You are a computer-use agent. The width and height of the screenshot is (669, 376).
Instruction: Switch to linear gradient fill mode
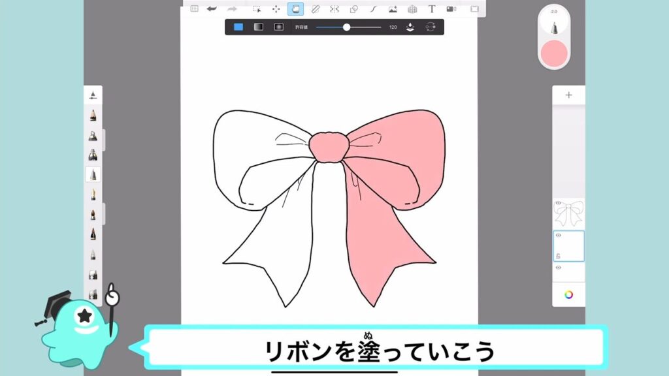(258, 27)
